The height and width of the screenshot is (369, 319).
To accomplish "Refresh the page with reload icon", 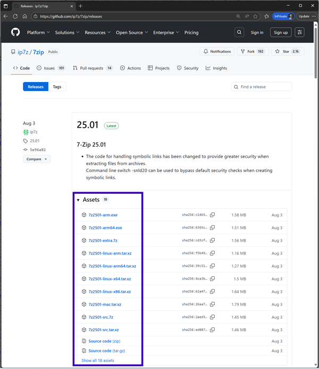I will tap(15, 16).
